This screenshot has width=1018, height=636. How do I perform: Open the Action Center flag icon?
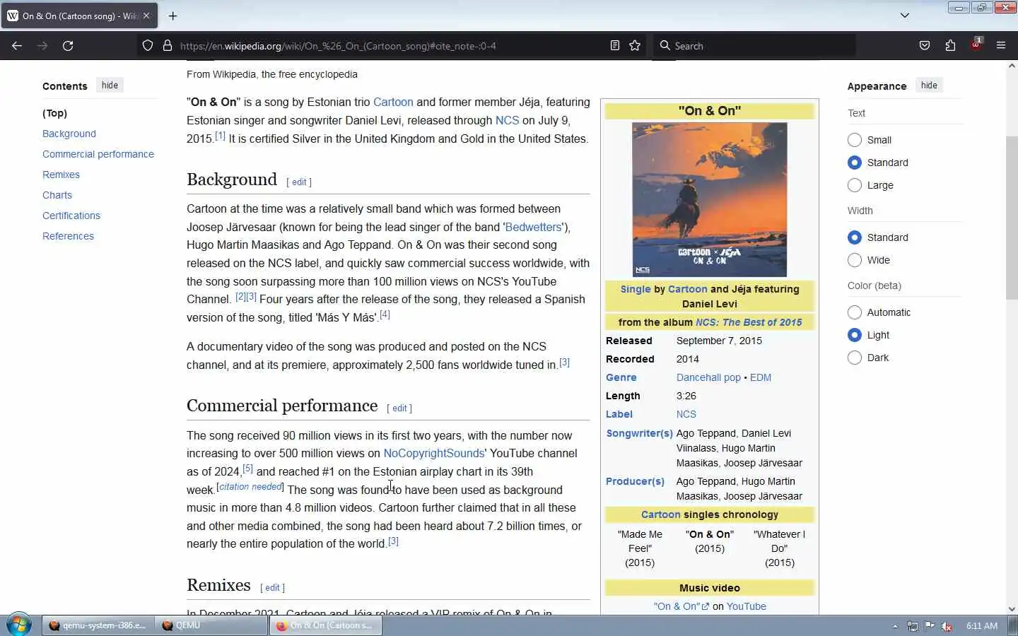click(x=930, y=626)
